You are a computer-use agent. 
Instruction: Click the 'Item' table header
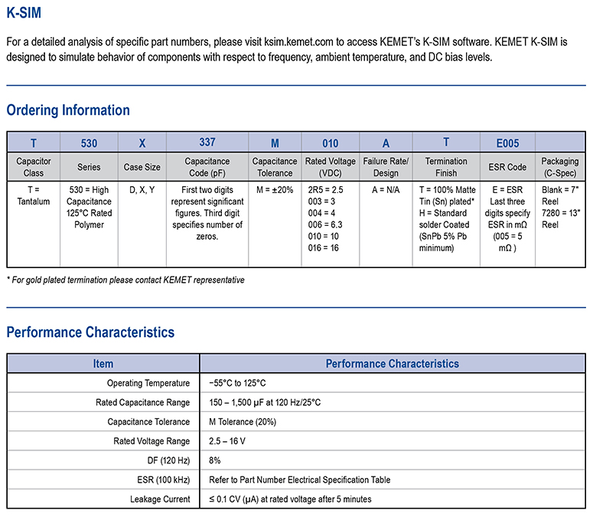[x=103, y=364]
